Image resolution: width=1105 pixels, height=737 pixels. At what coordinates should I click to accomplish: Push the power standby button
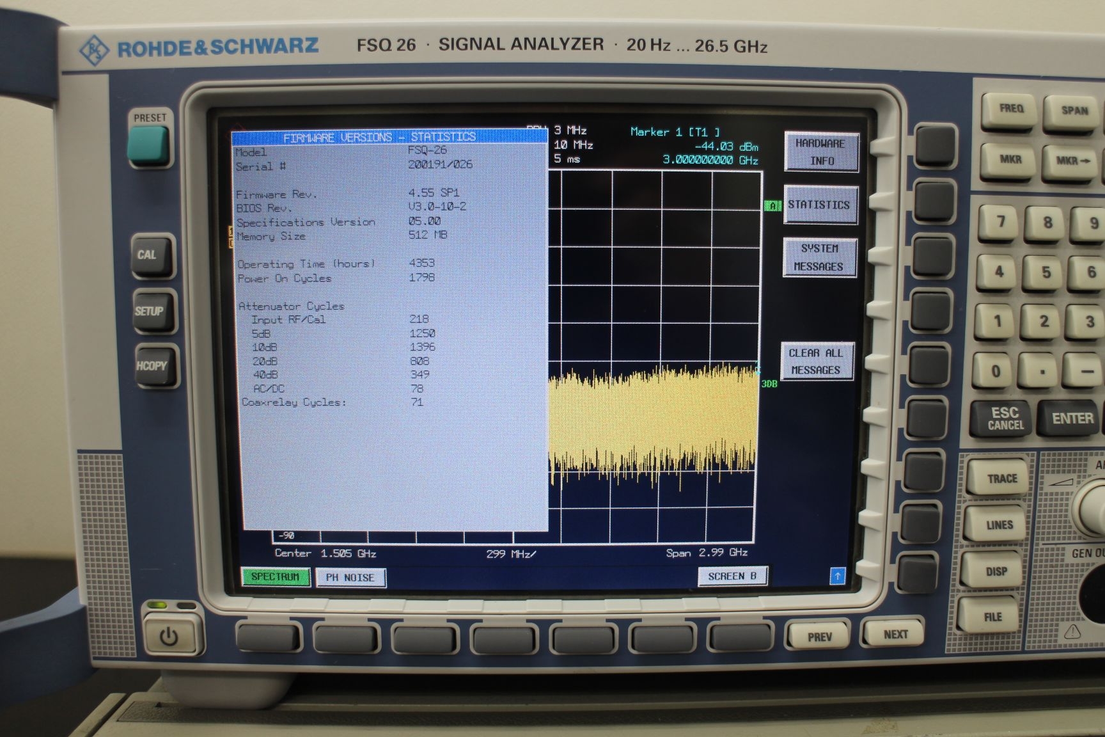169,637
